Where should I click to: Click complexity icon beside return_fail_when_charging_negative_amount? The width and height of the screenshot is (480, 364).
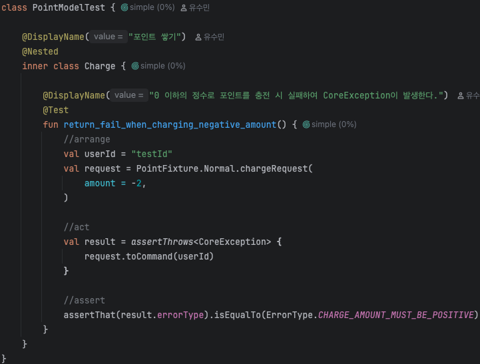(306, 124)
